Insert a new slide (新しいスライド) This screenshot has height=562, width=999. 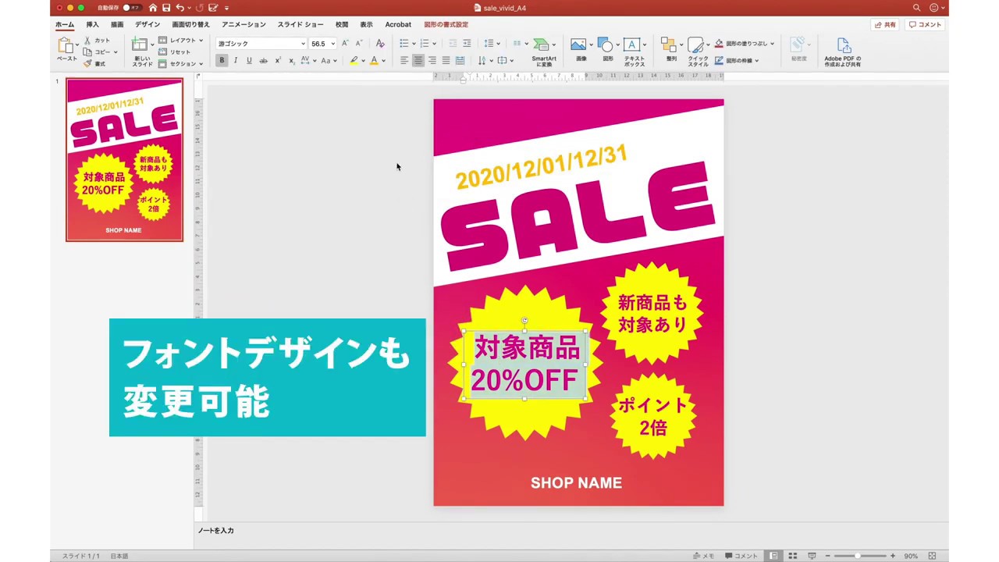coord(141,52)
